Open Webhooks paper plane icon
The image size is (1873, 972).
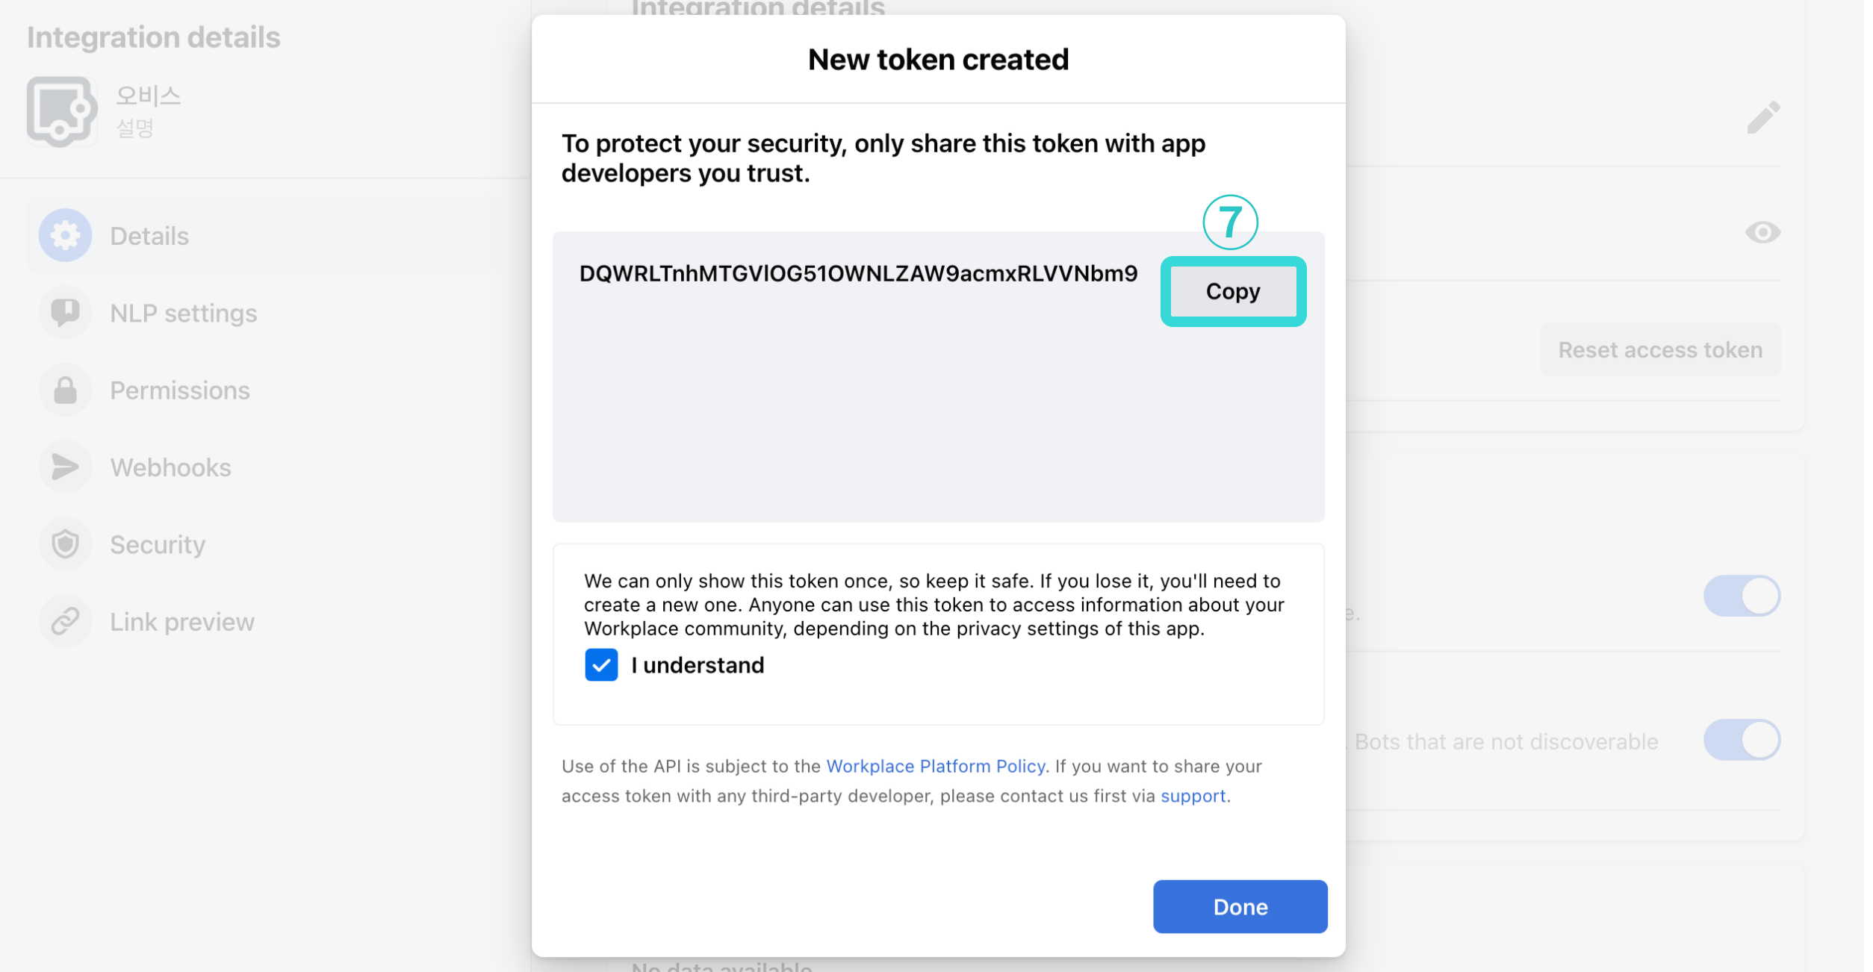[x=65, y=467]
